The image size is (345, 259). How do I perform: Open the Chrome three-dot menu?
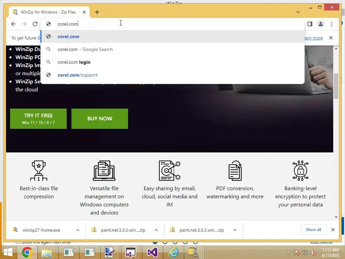click(x=332, y=24)
